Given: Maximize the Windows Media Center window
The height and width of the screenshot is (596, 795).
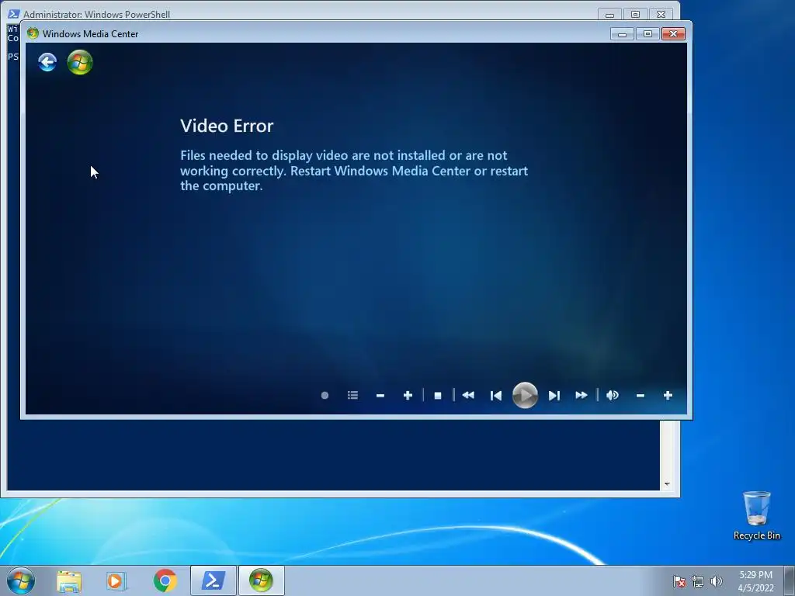Looking at the screenshot, I should [647, 34].
